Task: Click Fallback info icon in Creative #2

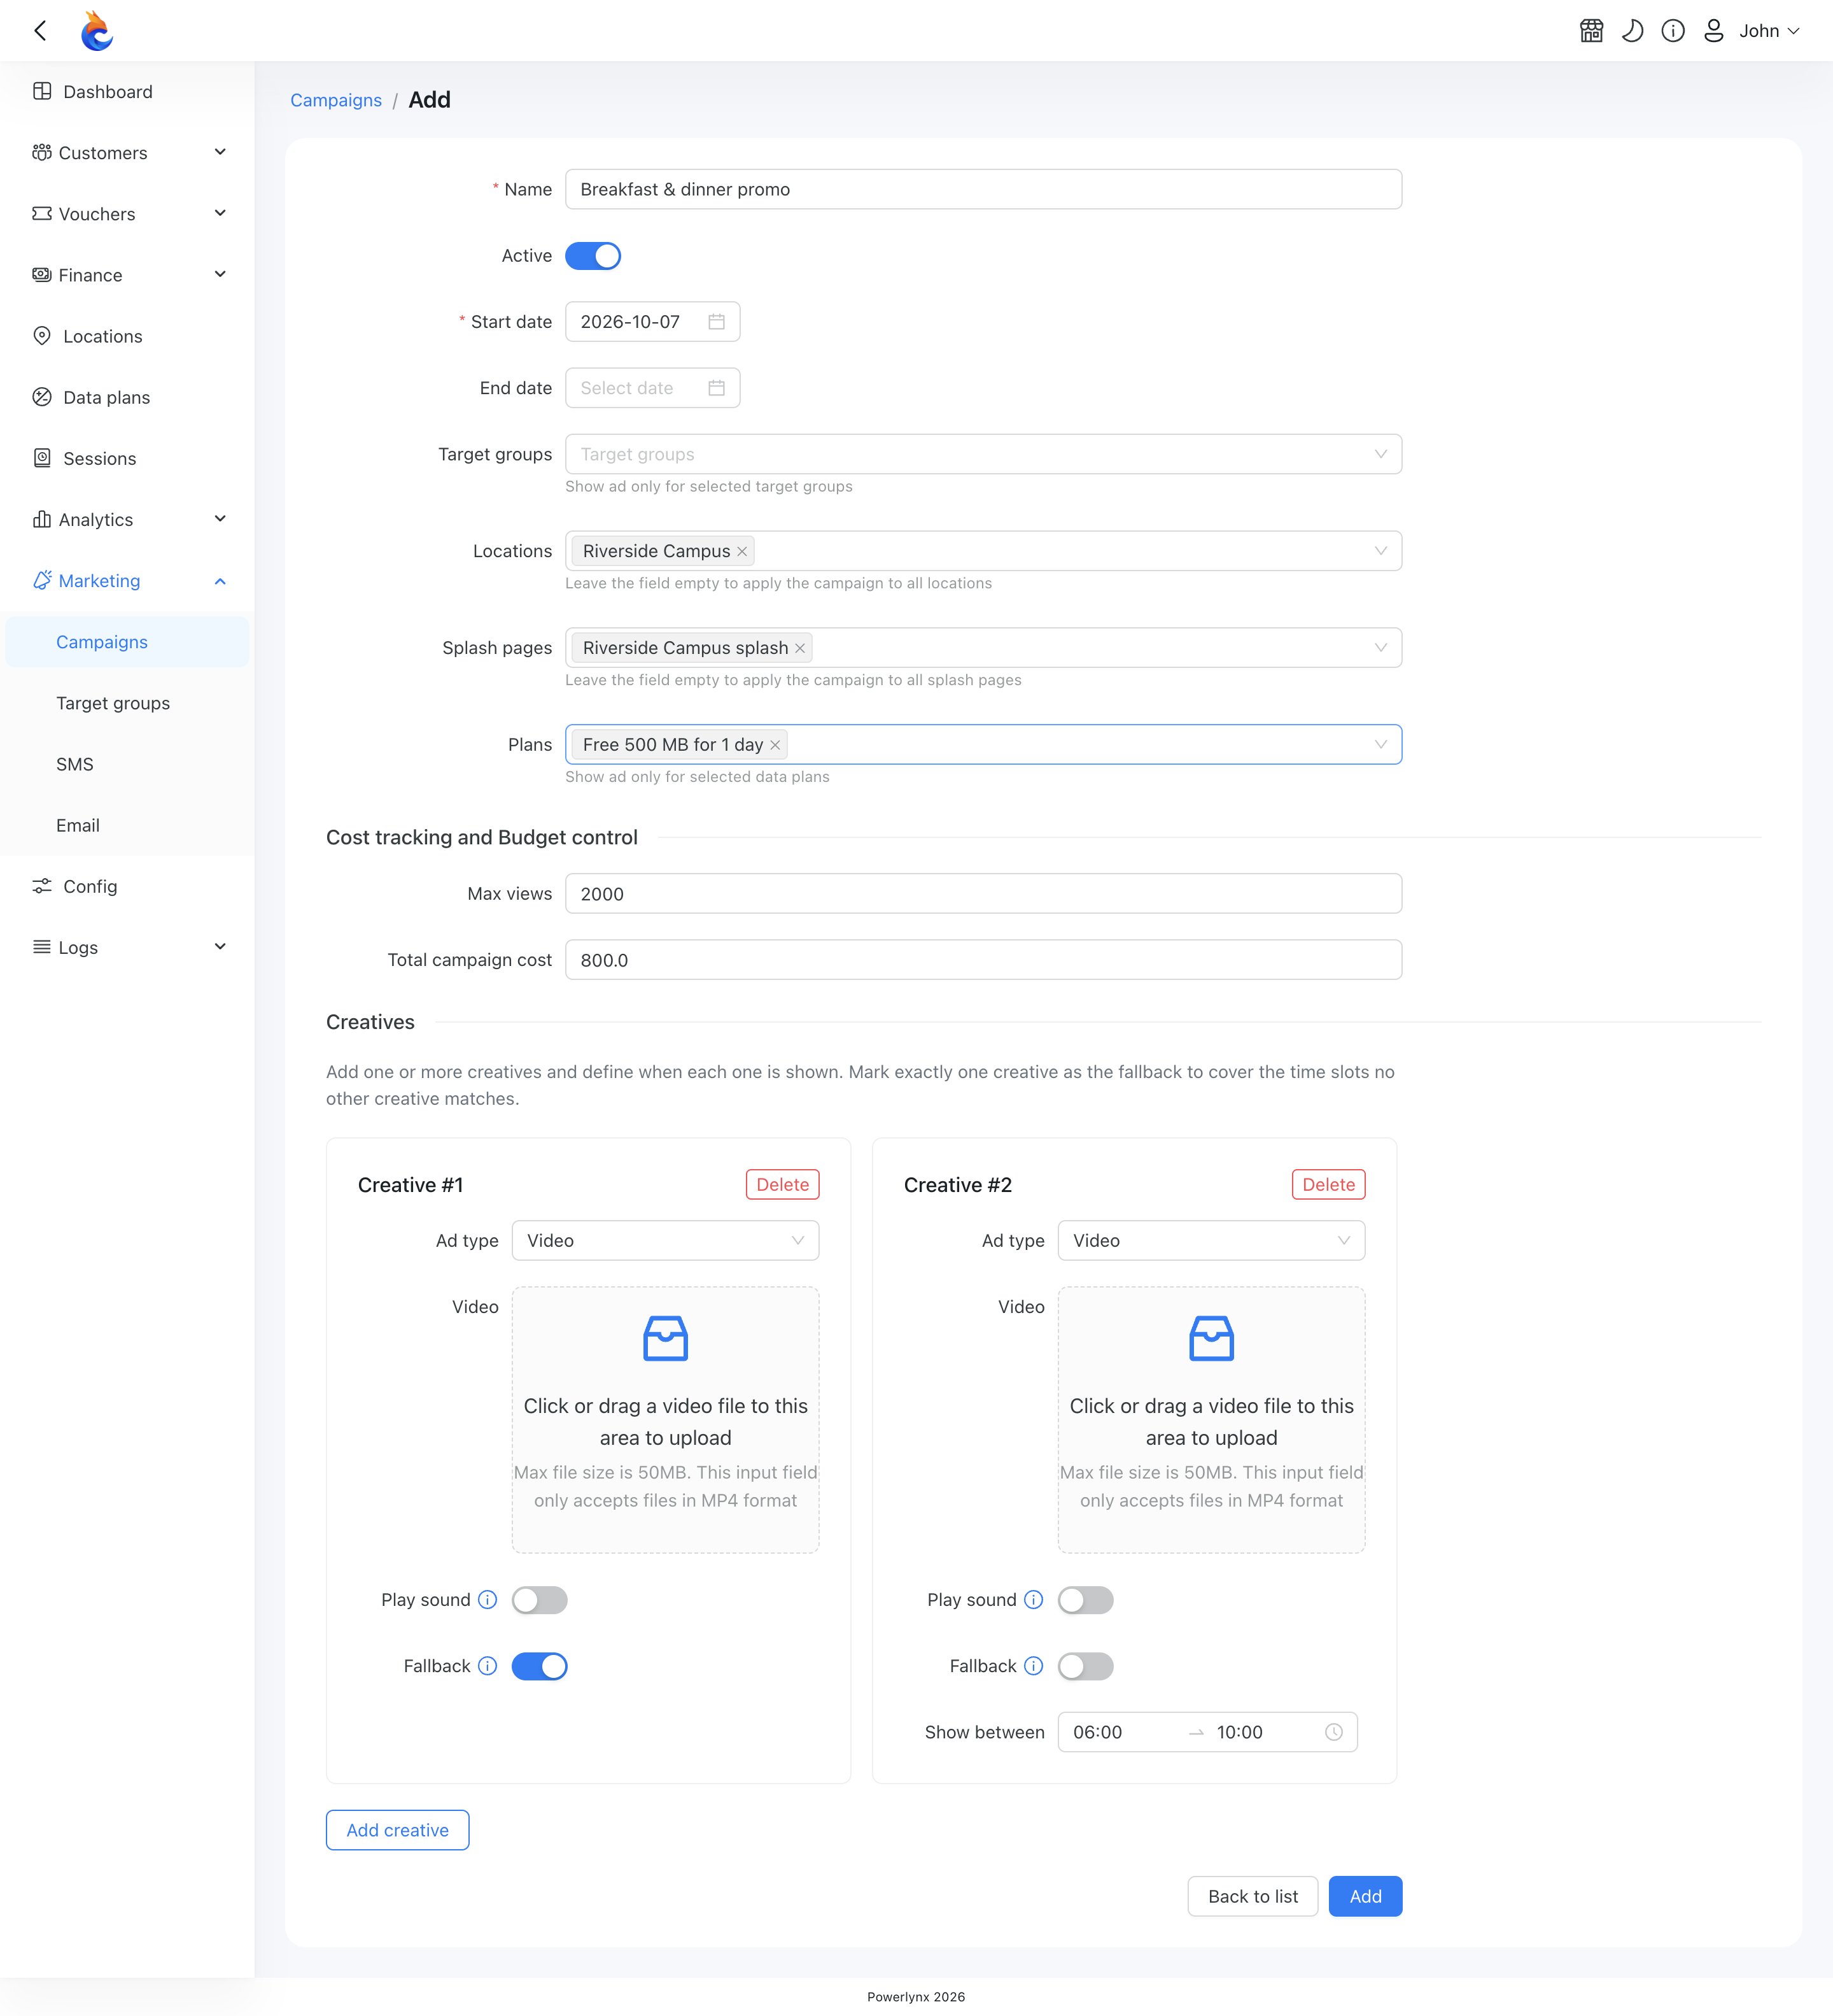Action: 1034,1666
